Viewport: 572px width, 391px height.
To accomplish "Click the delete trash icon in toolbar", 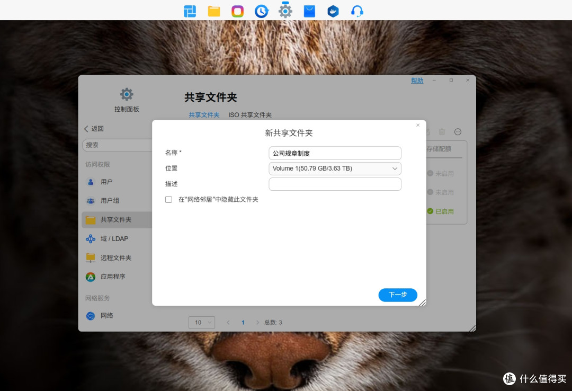I will [x=442, y=132].
